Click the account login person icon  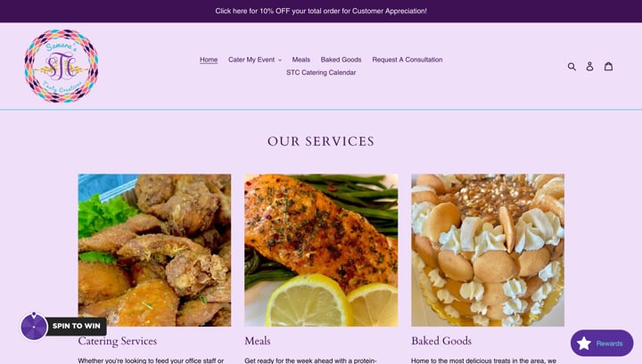point(589,66)
